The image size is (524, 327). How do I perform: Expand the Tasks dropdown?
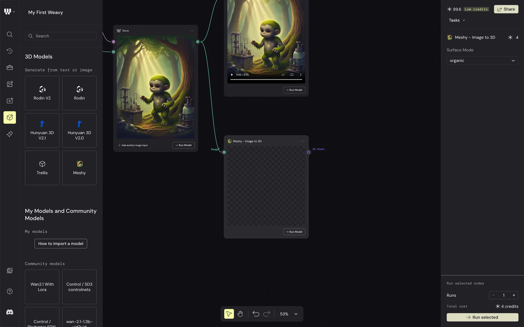pos(457,20)
